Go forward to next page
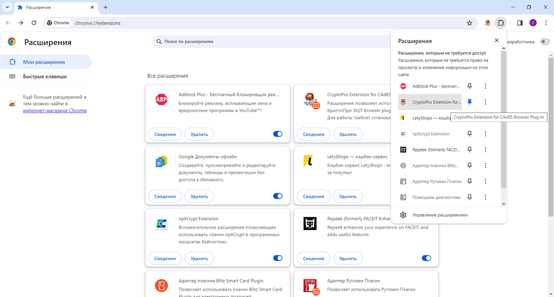Screen dimensions: 554x297 pyautogui.click(x=21, y=23)
